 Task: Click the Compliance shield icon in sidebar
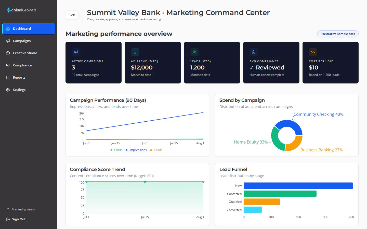tap(8, 65)
